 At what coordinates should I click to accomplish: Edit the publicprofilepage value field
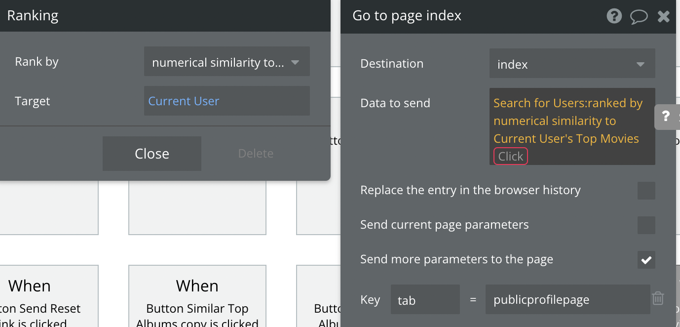coord(567,300)
